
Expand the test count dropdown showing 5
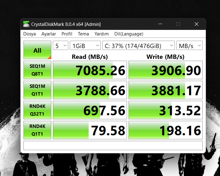coord(61,45)
